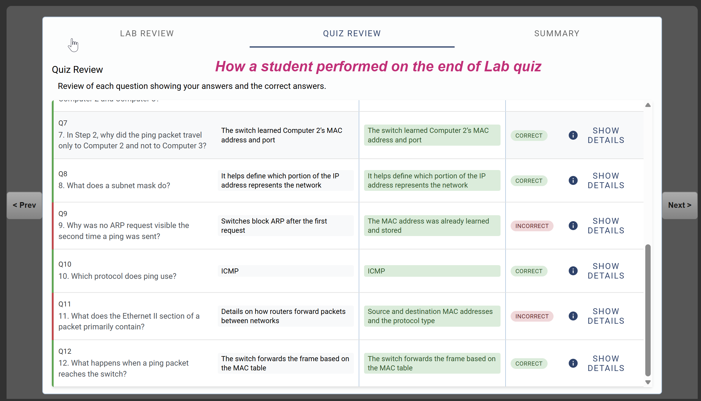Click the info icon for Q8
This screenshot has width=701, height=401.
[x=573, y=181]
